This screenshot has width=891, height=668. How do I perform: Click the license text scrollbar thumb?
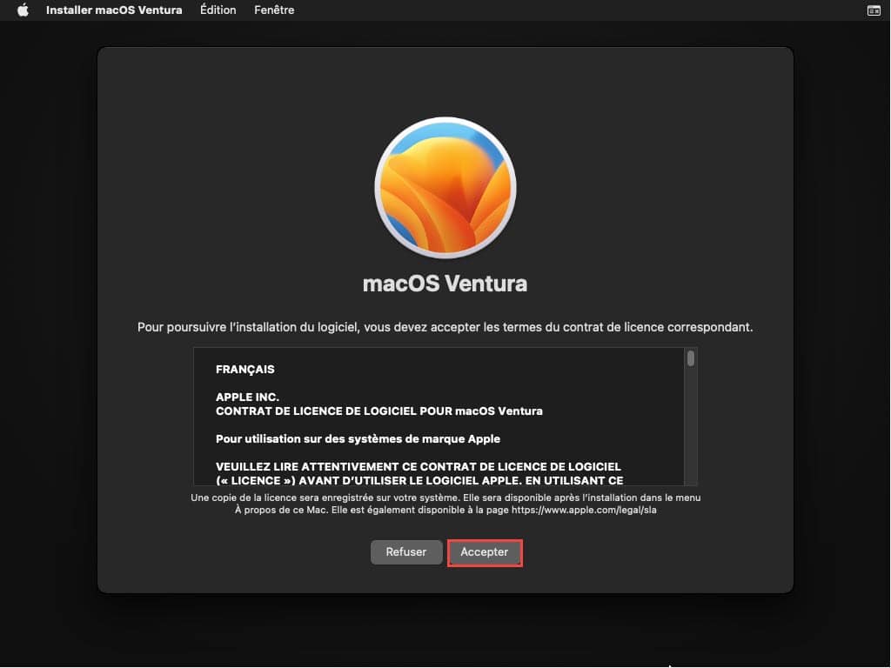coord(690,358)
